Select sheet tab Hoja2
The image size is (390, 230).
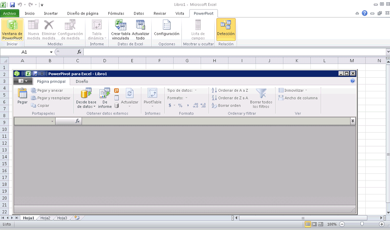click(45, 218)
